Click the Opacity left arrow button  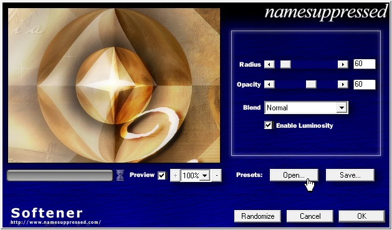click(269, 85)
